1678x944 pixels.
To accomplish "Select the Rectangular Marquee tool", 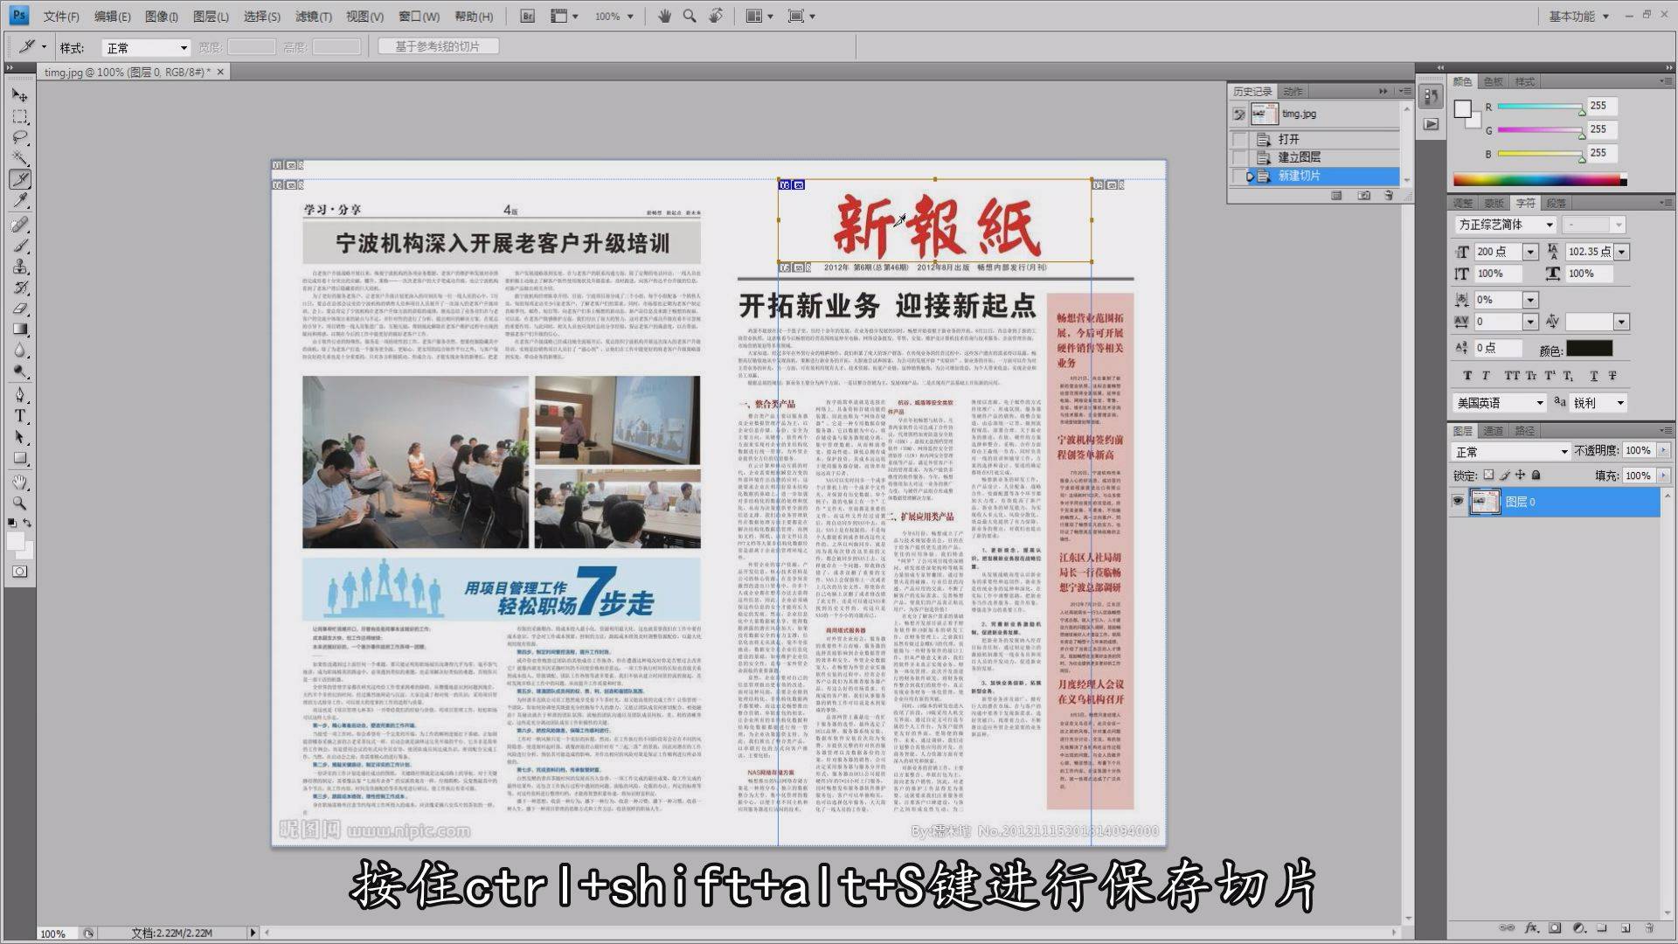I will point(19,116).
